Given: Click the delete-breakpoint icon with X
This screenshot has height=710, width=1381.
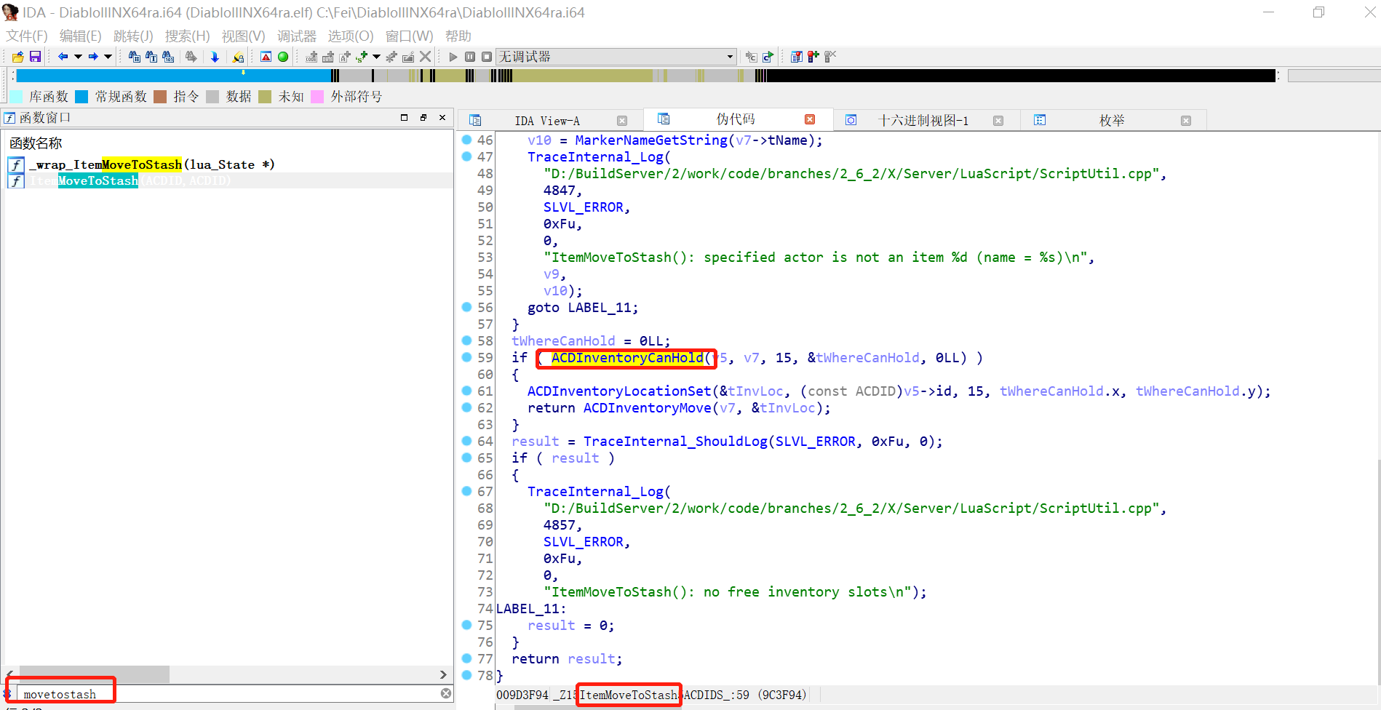Looking at the screenshot, I should (830, 57).
